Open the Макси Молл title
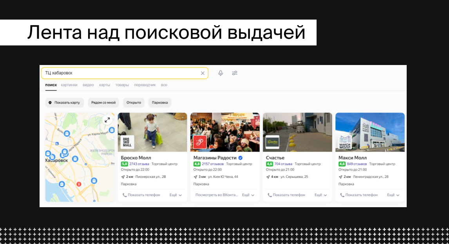 click(353, 158)
